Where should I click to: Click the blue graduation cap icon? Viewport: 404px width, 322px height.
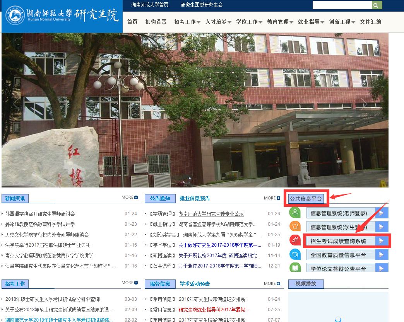[x=295, y=254]
